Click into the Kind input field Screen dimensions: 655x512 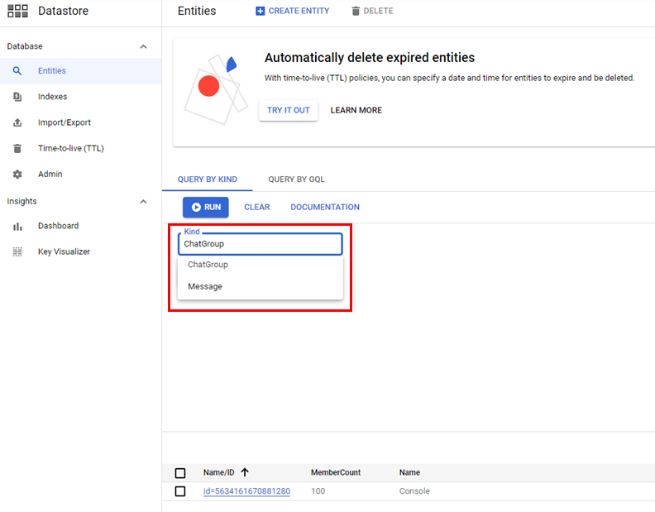tap(259, 244)
